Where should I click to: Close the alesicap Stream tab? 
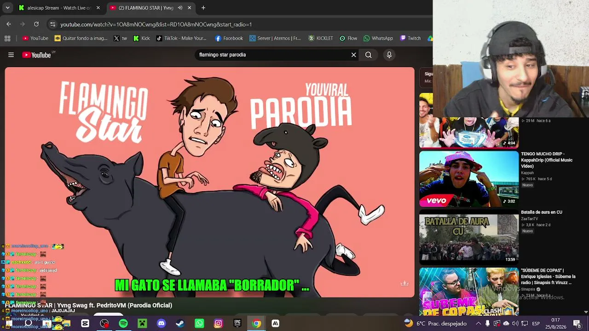pyautogui.click(x=98, y=8)
